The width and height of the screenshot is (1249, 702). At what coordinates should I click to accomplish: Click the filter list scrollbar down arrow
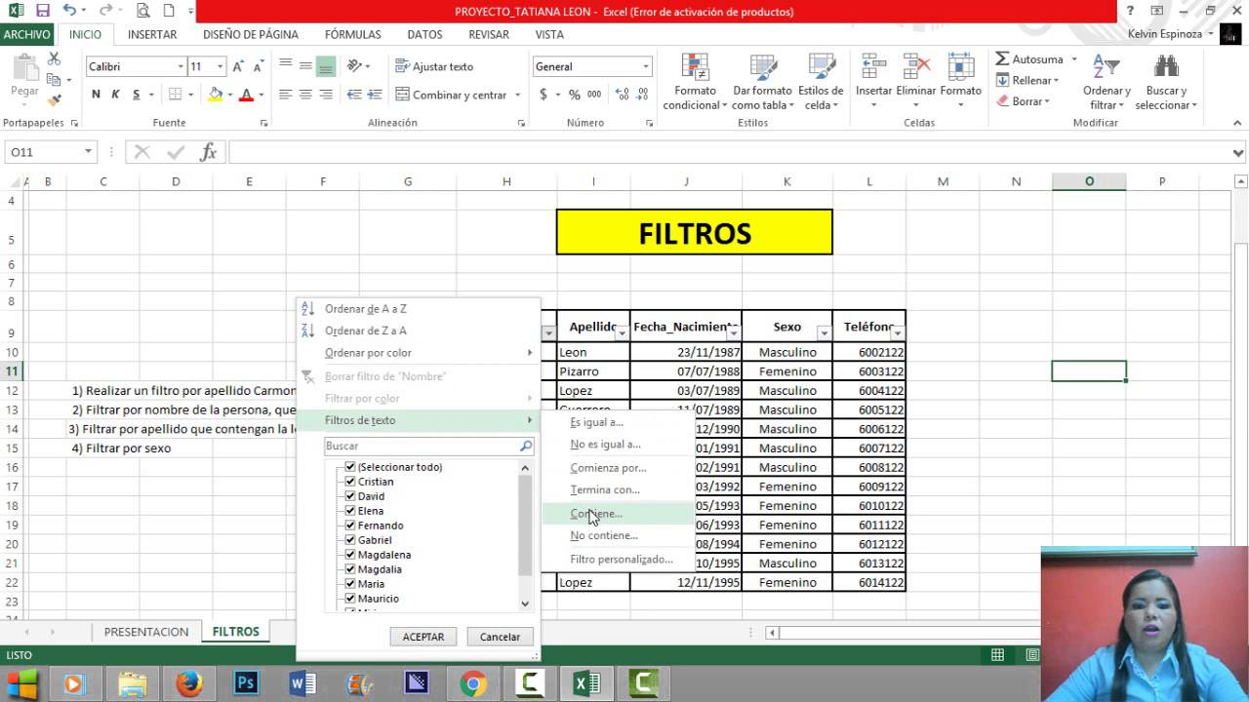click(x=525, y=604)
